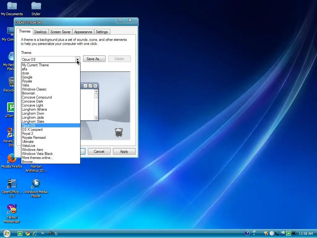The image size is (317, 238).
Task: Click the Cancel button
Action: (99, 152)
